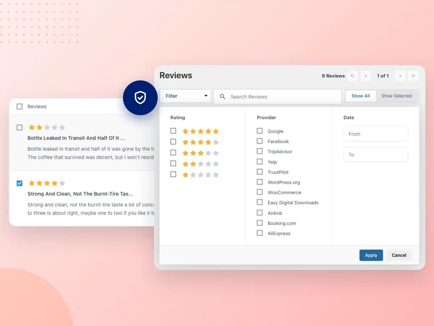
Task: Select the WooCommerce provider checkbox
Action: point(260,192)
